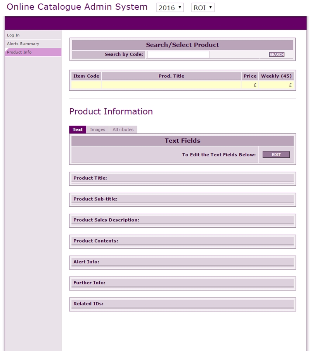Select the Further Info field row
This screenshot has width=310, height=351.
point(183,284)
